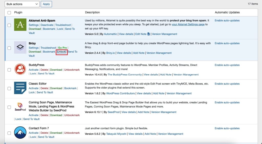Click the Apply button
The height and width of the screenshot is (144, 262).
[x=46, y=4]
